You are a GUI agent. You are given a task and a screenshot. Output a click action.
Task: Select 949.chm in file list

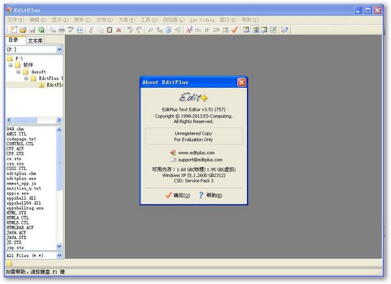coord(15,129)
